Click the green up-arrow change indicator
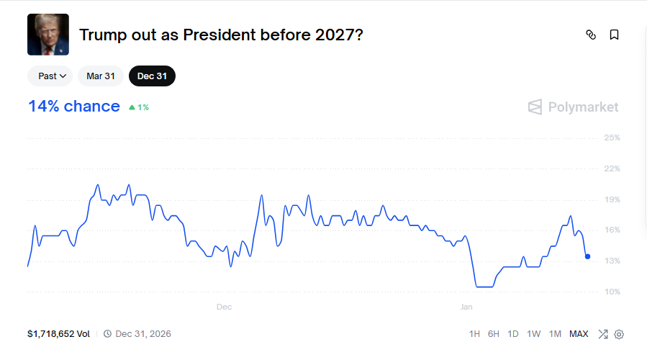Image resolution: width=647 pixels, height=360 pixels. point(132,107)
